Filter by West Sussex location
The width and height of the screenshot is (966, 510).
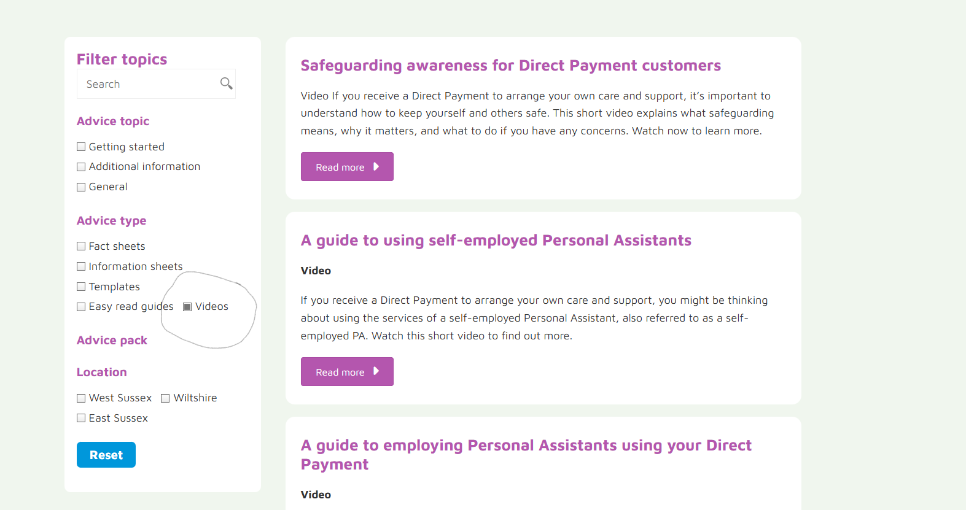click(81, 398)
